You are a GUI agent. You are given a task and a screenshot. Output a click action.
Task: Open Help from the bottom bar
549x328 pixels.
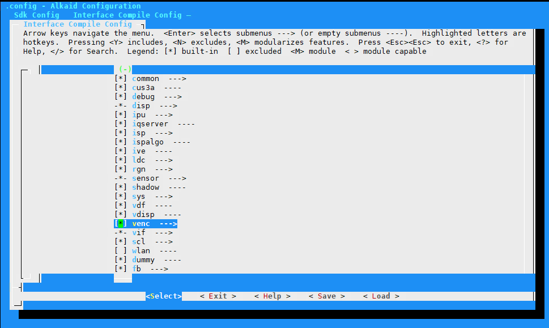[x=273, y=296]
